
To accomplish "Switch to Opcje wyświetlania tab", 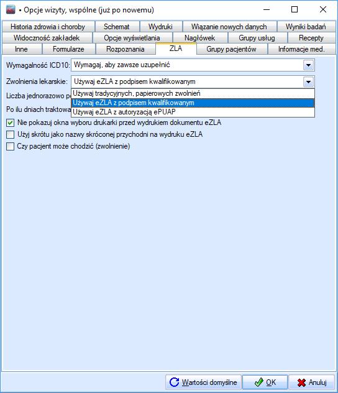I will coord(132,38).
